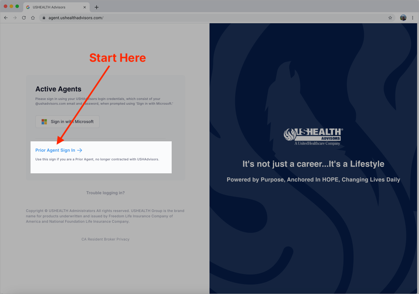This screenshot has height=294, width=419.
Task: Go back with the browser back arrow
Action: [6, 18]
